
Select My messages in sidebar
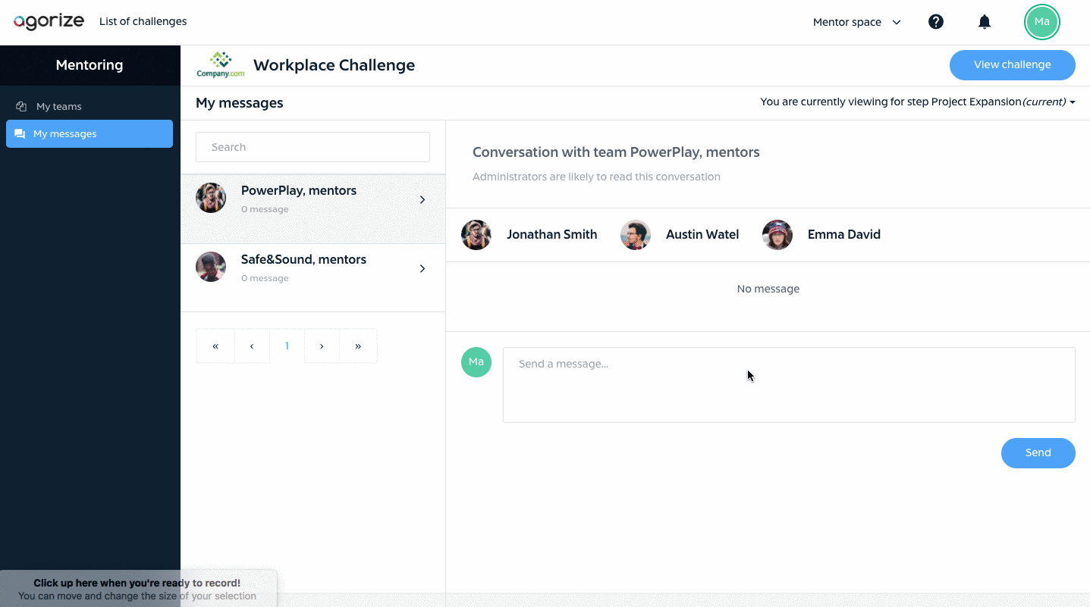[90, 133]
